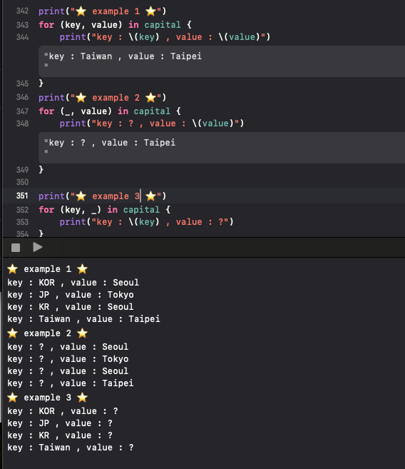Screen dimensions: 405x469
Task: Click inline result 'key : Taiwan , value : Taipei'
Action: [222, 61]
